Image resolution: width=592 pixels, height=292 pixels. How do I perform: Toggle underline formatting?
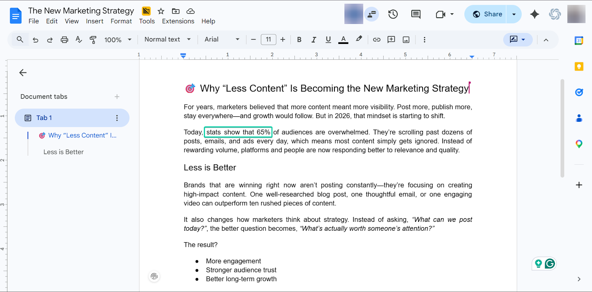click(328, 40)
